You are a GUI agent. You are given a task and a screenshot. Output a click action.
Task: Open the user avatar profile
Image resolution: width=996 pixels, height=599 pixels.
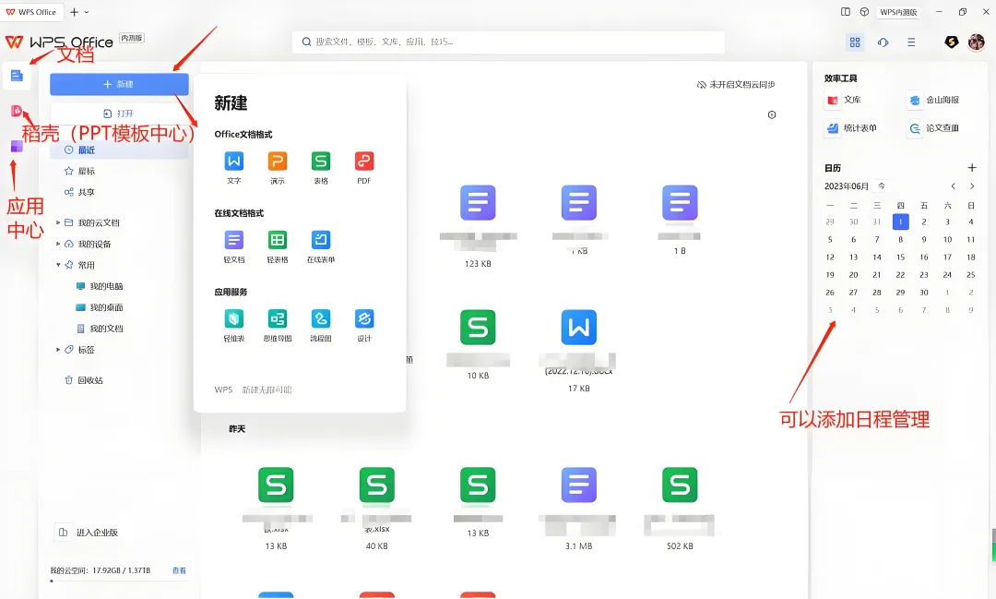(977, 42)
